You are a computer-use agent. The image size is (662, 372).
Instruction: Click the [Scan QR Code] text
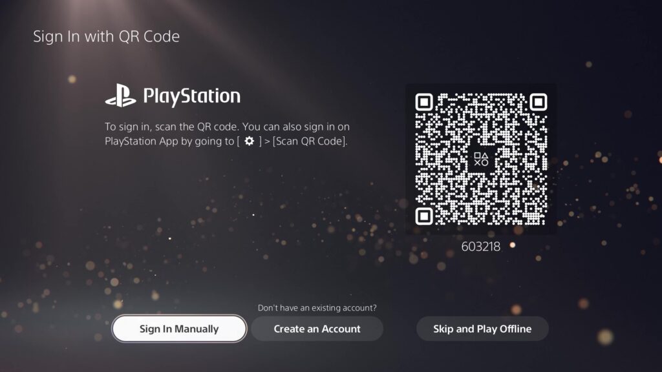point(310,141)
